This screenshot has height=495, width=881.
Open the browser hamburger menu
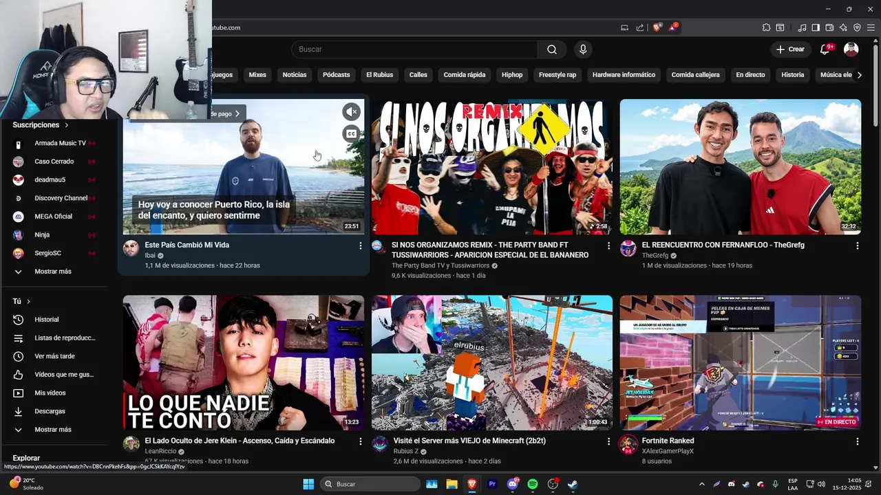[x=871, y=27]
